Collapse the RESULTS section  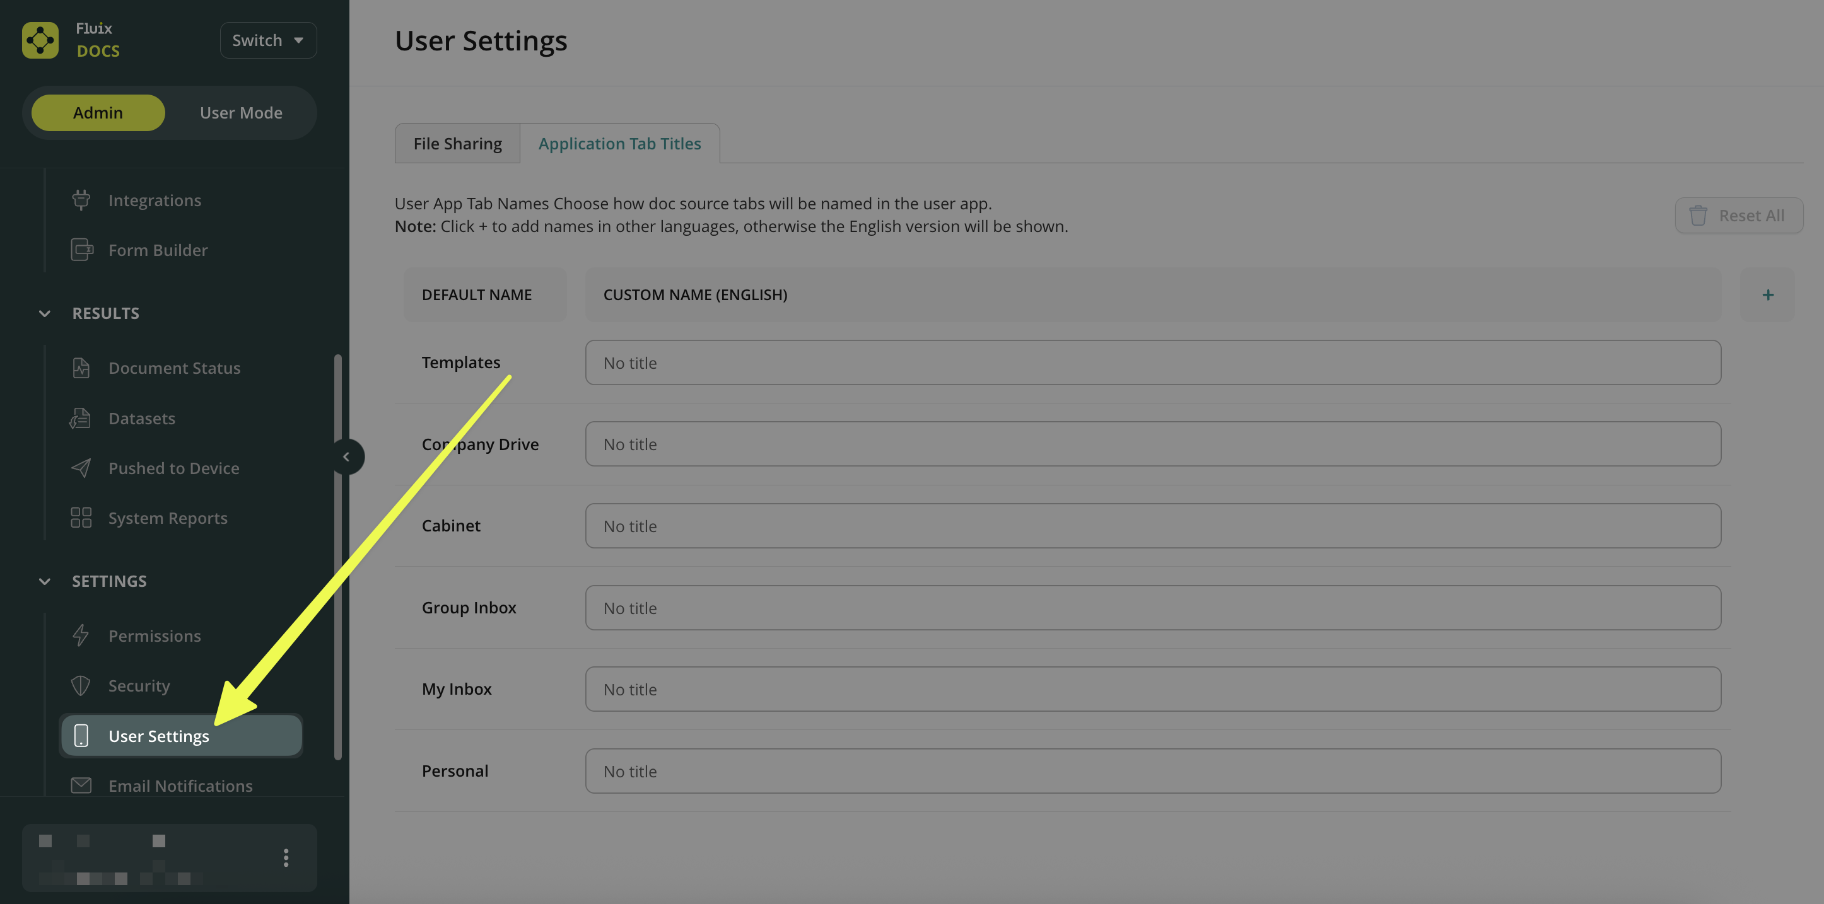[45, 313]
